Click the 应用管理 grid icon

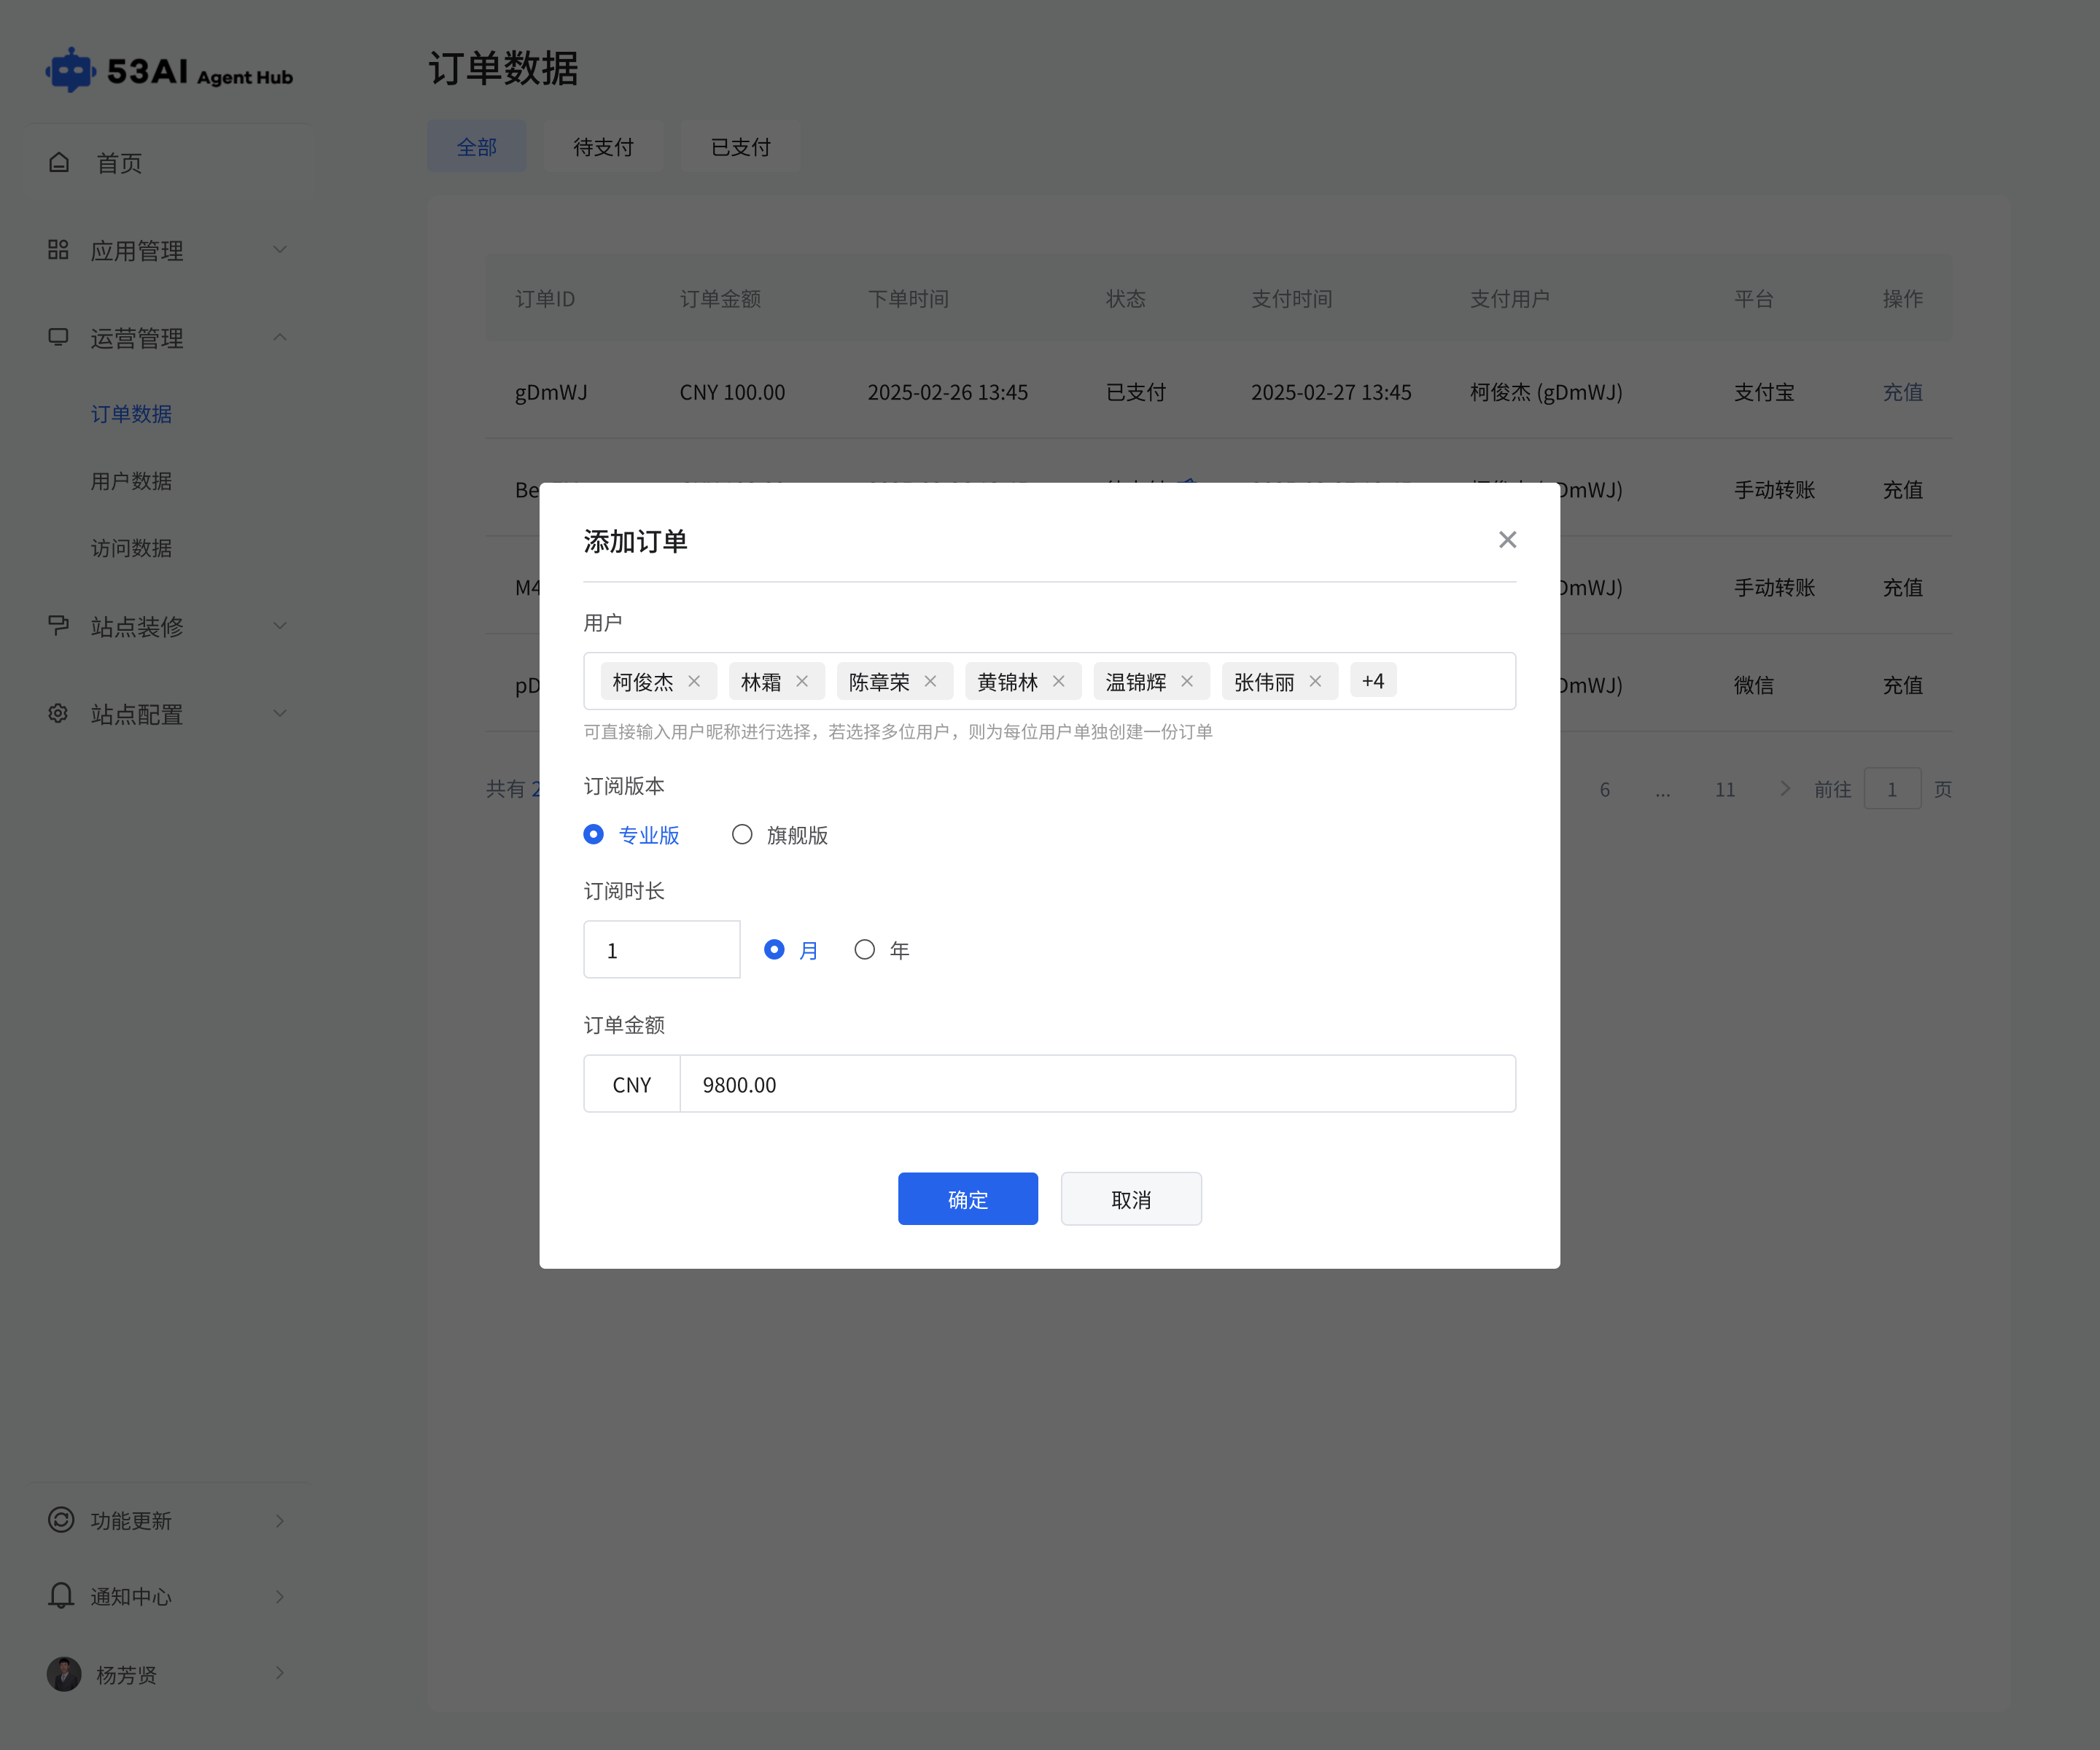(58, 250)
